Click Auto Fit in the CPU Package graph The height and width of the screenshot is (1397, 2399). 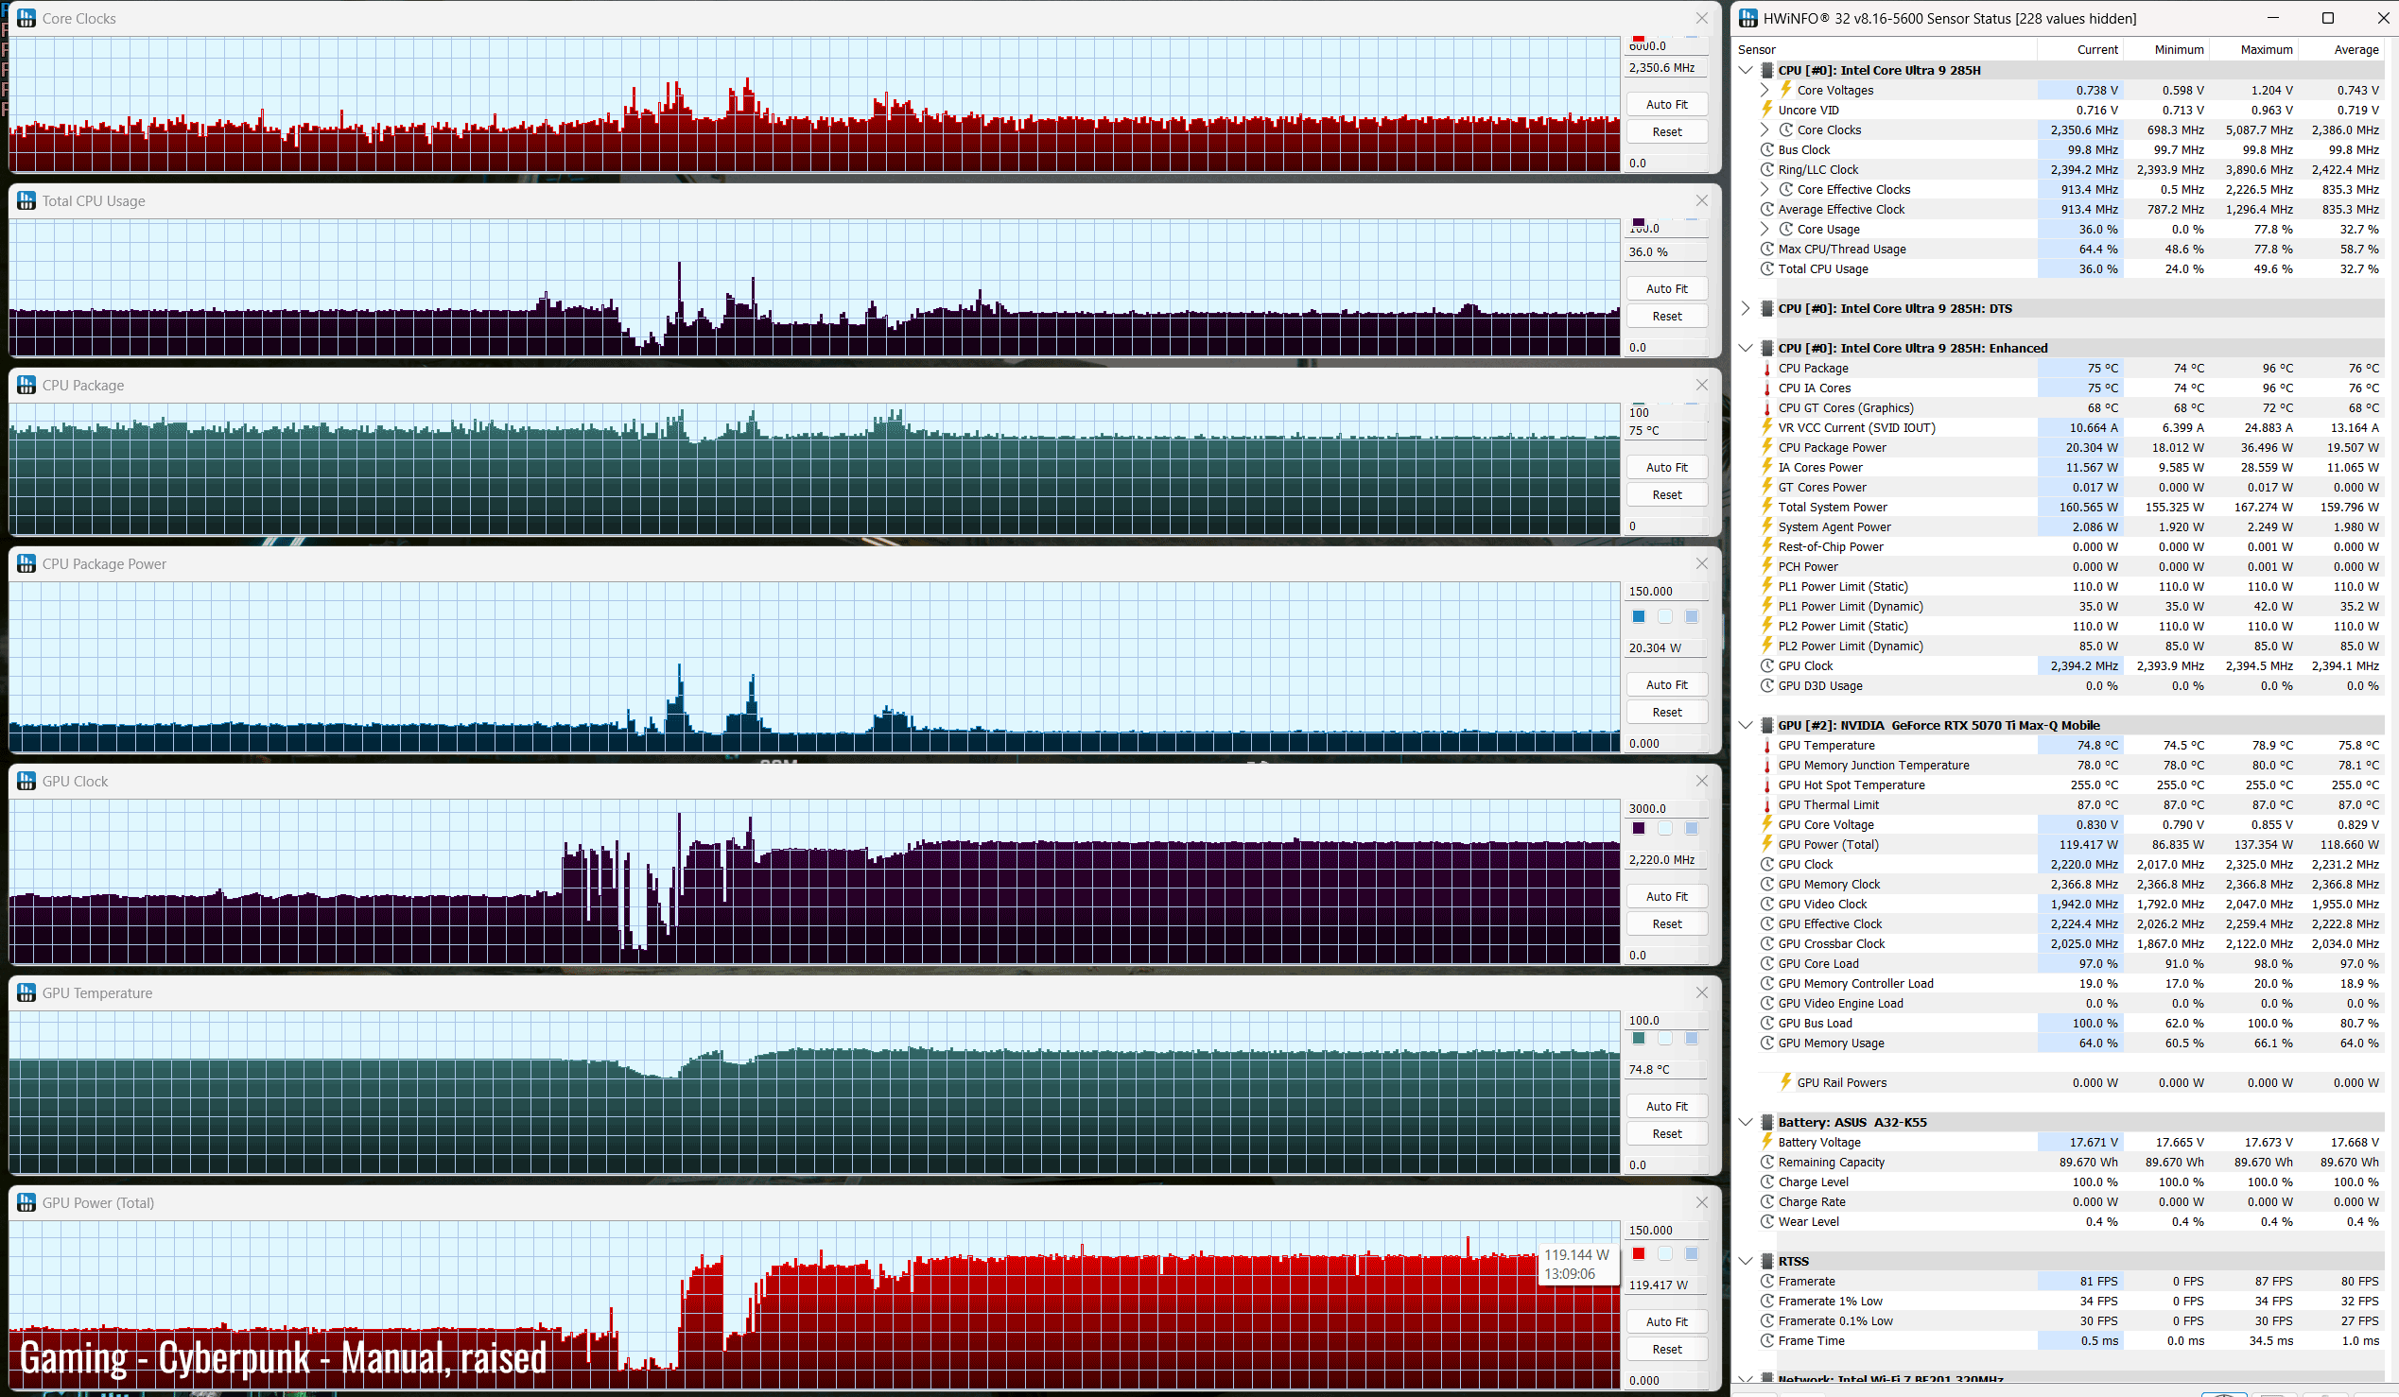click(1666, 467)
